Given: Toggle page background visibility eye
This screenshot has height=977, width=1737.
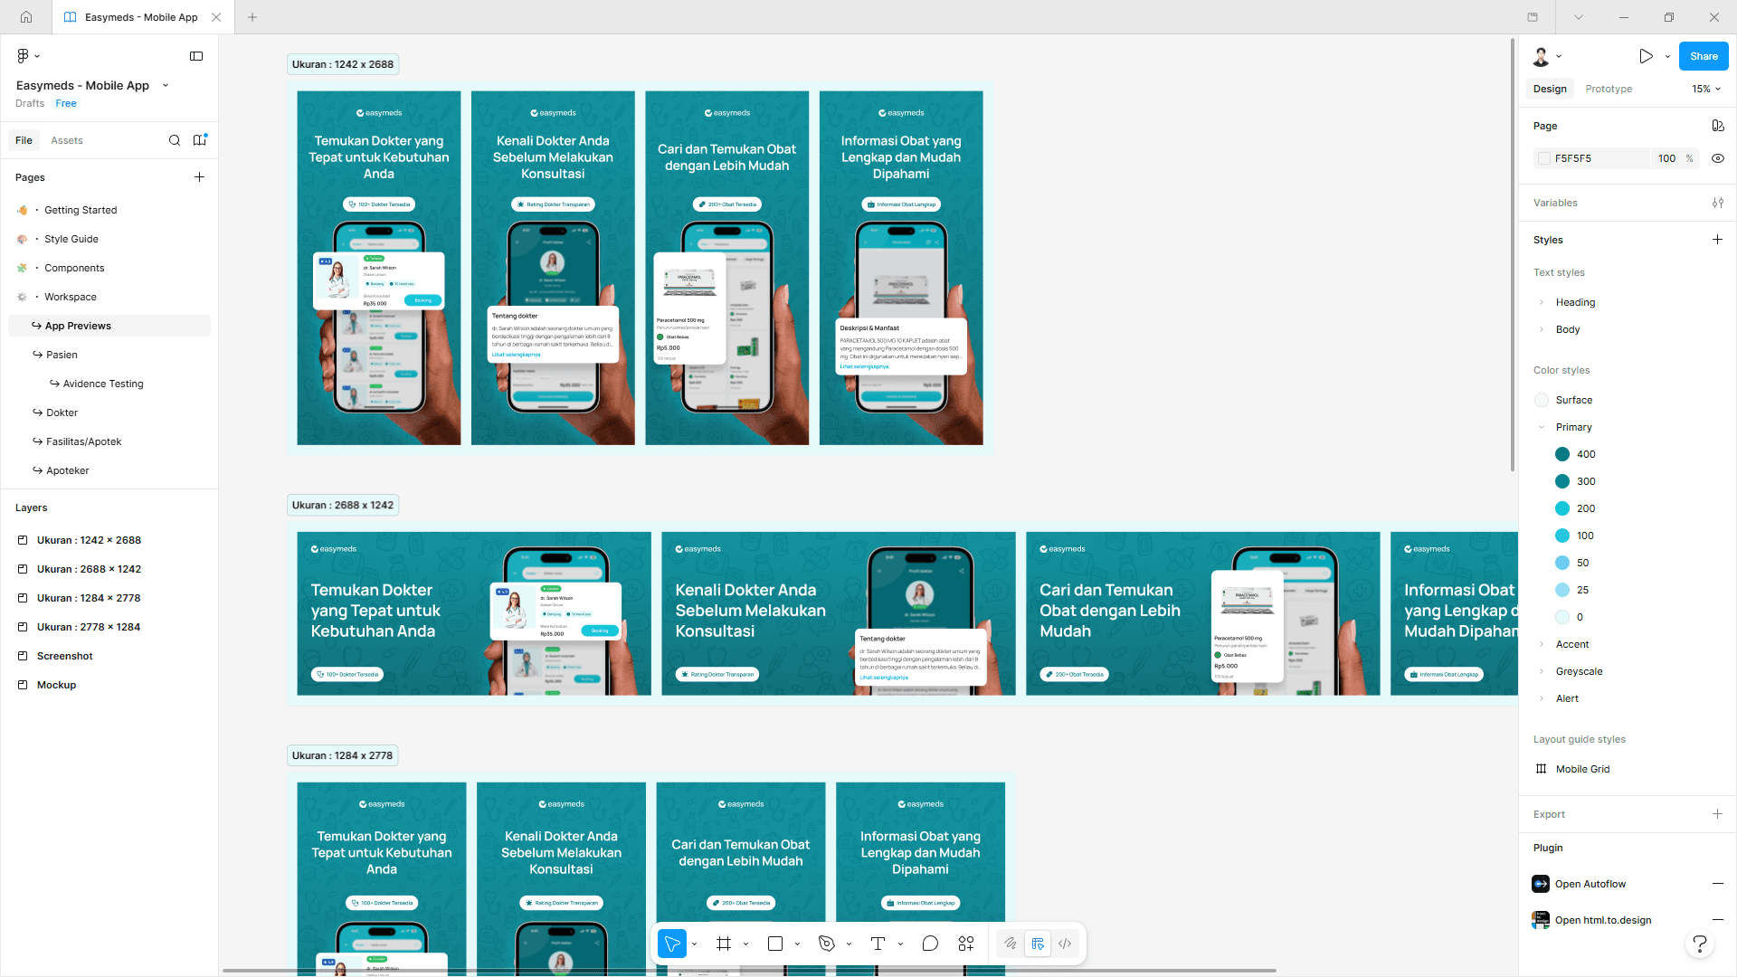Looking at the screenshot, I should [1717, 158].
